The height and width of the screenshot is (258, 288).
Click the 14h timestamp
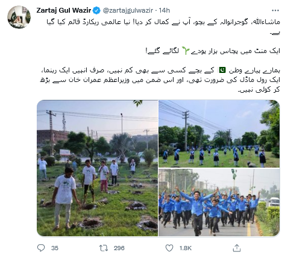coord(164,10)
